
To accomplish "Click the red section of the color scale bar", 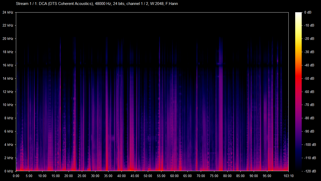I will pos(298,78).
